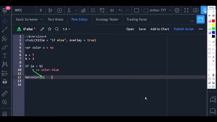Minimize the bottom panel dash

tap(192, 21)
